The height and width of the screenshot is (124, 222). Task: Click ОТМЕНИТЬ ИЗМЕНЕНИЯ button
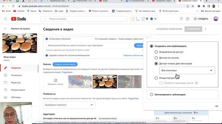pos(169,29)
